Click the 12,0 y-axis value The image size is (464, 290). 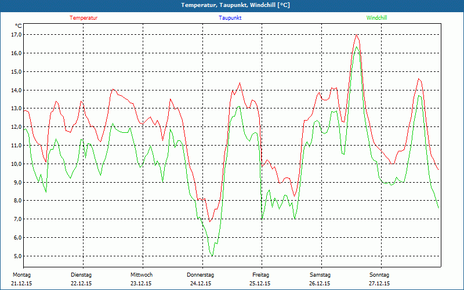point(16,127)
